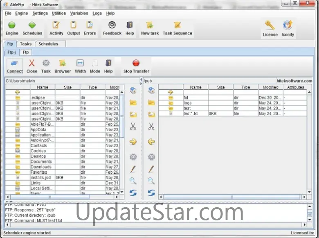Click the remote path field /pub
The width and height of the screenshot is (319, 238).
[x=209, y=81]
